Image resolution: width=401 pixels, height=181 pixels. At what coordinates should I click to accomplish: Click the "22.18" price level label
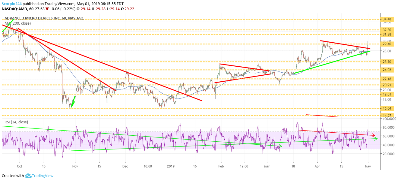387,79
